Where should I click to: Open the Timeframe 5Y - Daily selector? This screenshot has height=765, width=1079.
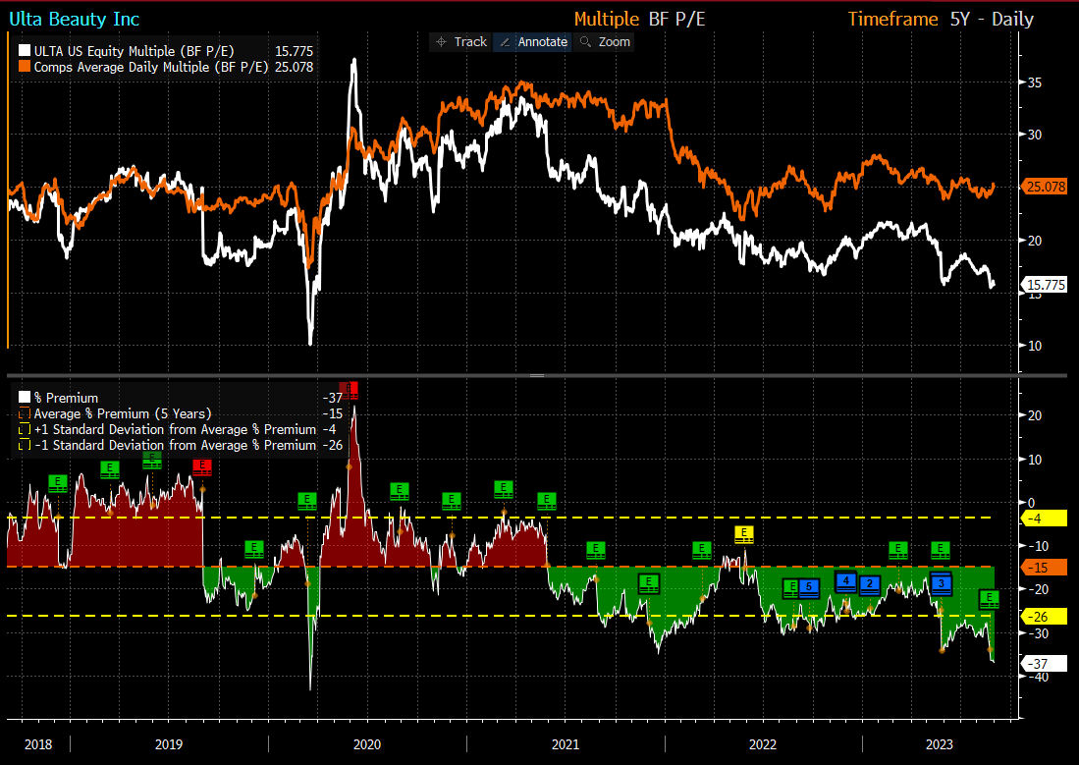941,19
